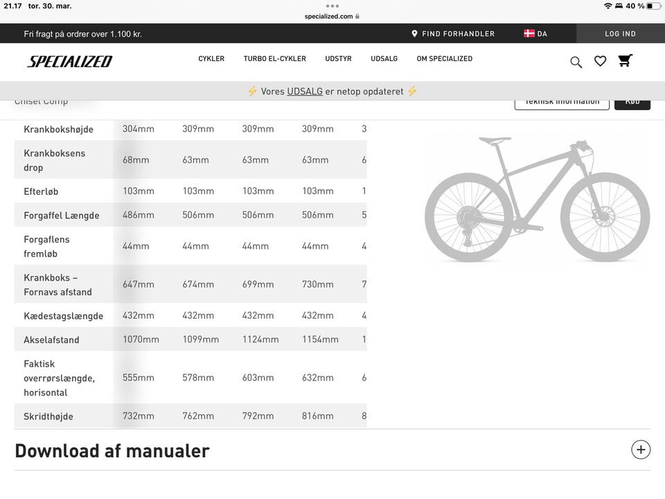Click the lock icon next to specialized.com
The width and height of the screenshot is (665, 499).
click(x=357, y=16)
